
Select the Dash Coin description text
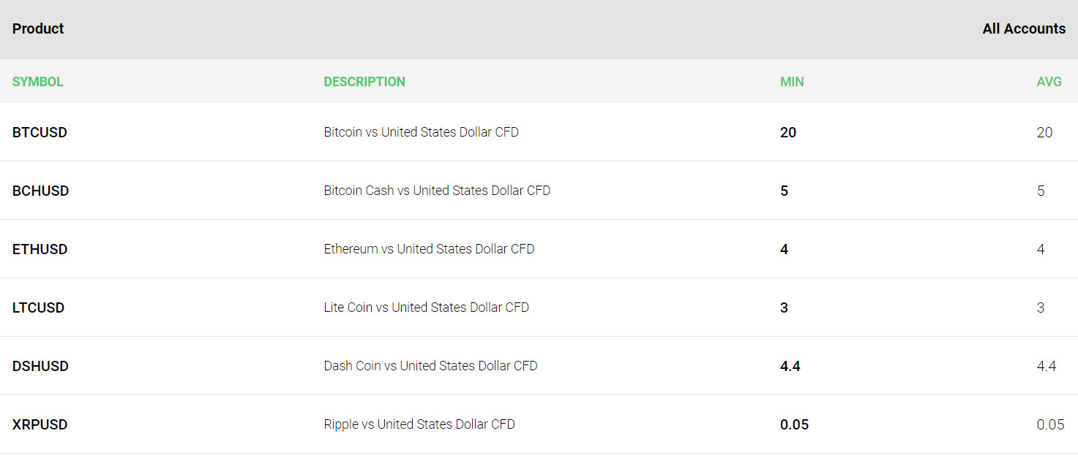point(430,366)
